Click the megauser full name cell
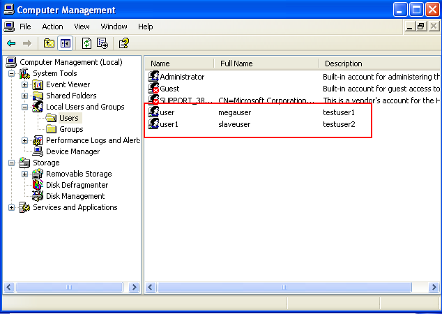Viewport: 442px width, 314px height. click(234, 112)
